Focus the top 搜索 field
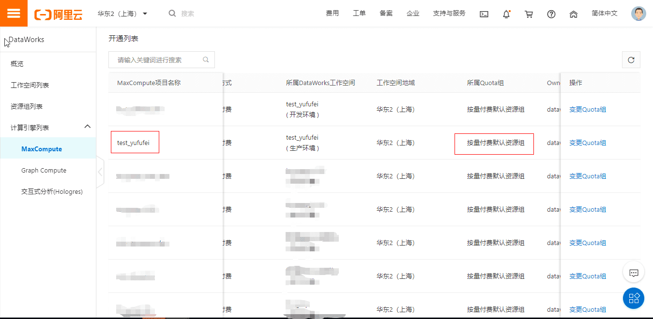The height and width of the screenshot is (319, 653). coord(188,14)
